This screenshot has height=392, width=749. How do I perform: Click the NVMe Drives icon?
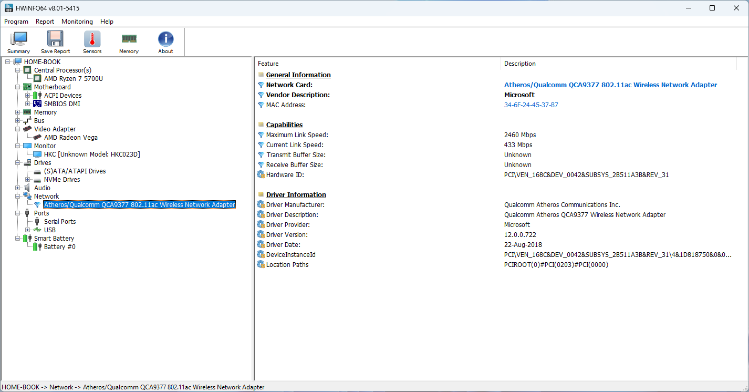[37, 180]
